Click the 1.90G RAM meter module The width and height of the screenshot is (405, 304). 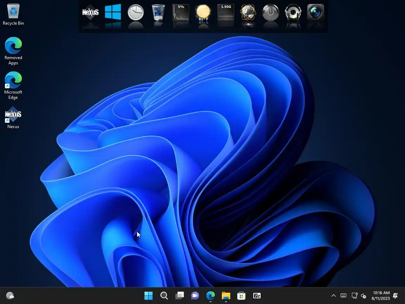[x=226, y=12]
